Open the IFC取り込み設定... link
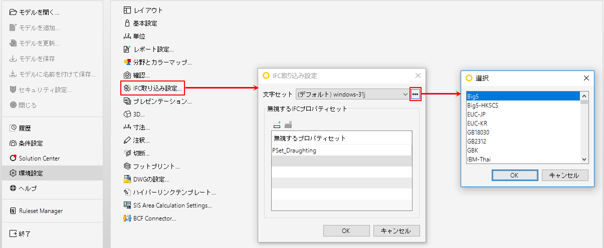604x248 pixels. [158, 88]
